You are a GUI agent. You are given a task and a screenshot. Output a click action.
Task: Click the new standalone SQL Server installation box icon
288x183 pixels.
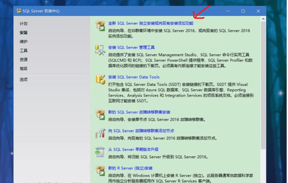click(100, 26)
